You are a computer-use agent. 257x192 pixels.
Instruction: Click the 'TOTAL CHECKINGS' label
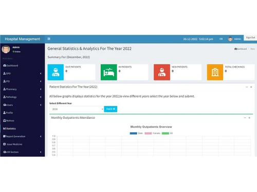point(235,67)
